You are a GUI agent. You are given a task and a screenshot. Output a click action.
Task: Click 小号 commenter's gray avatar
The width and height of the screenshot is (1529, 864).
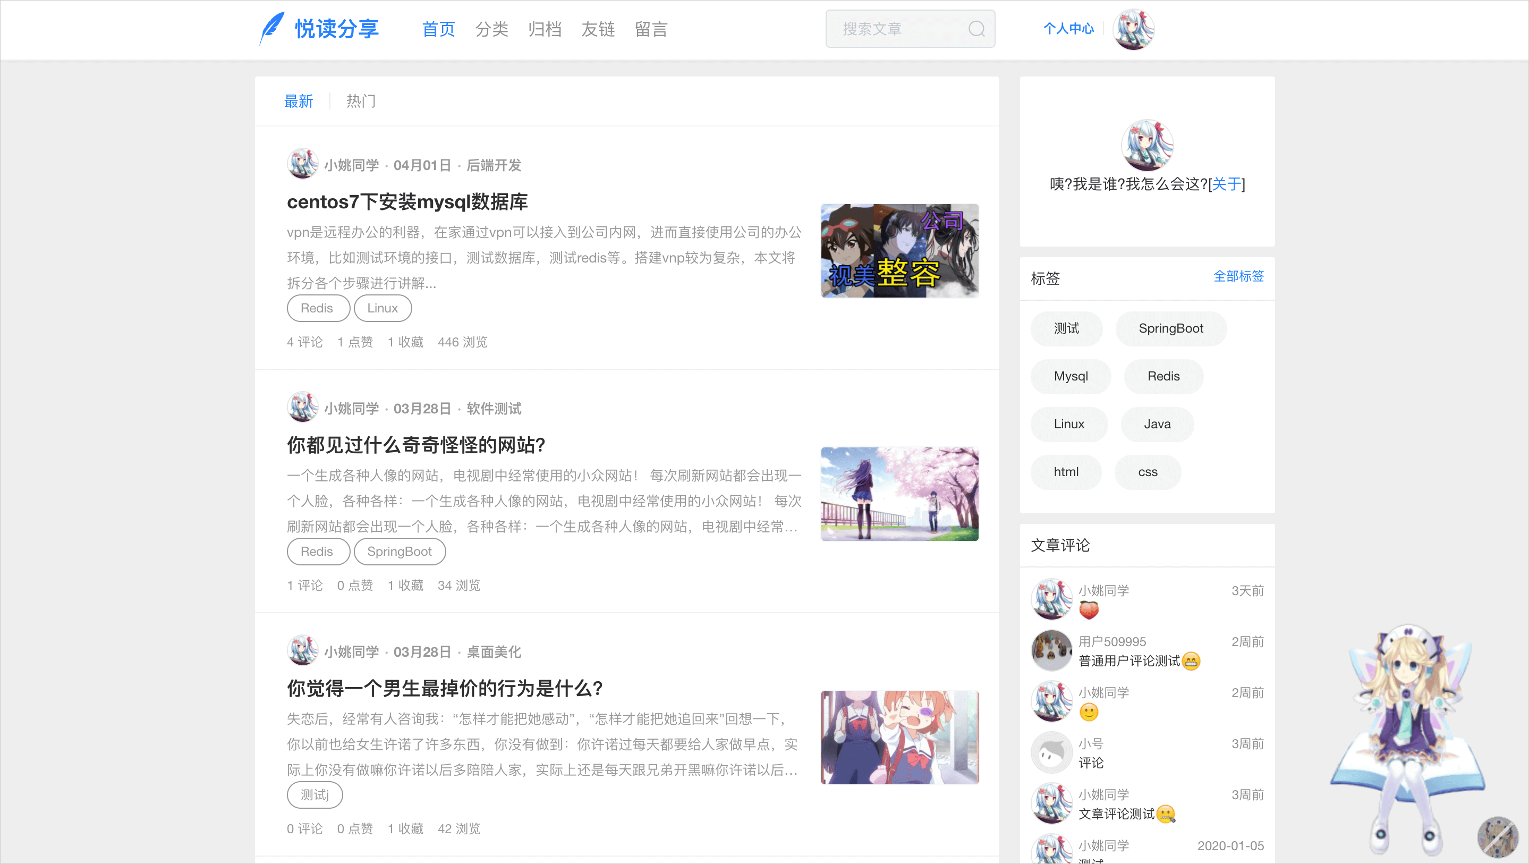(x=1051, y=752)
